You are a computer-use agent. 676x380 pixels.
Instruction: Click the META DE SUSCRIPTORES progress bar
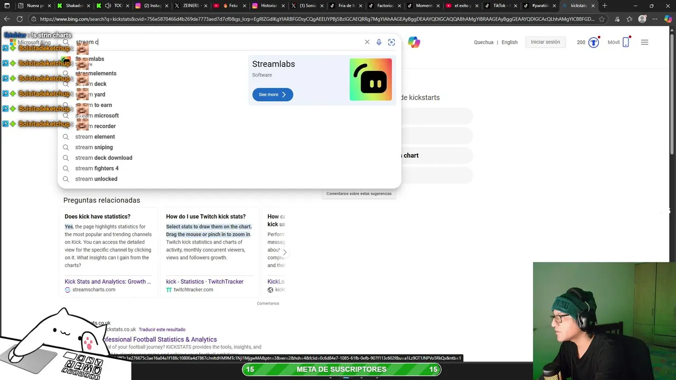pos(341,369)
